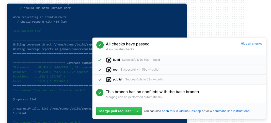This screenshot has width=271, height=123.
Task: Click 'All checks have passed' heading
Action: click(x=128, y=44)
